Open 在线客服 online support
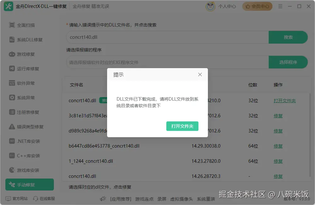315x205 pixels. point(47,199)
